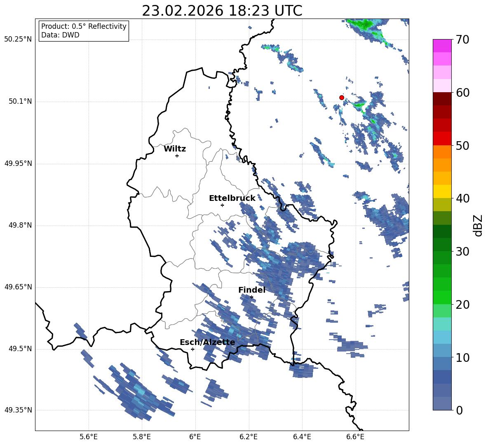Click the Findel station cross marker
Viewport: 488px width, 445px height.
click(x=251, y=297)
